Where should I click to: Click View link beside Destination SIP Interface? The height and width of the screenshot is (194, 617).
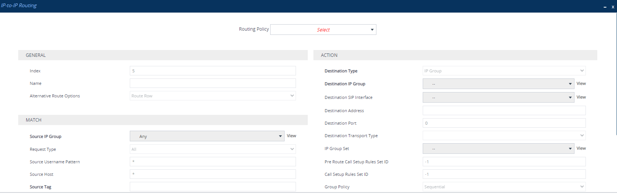point(581,97)
